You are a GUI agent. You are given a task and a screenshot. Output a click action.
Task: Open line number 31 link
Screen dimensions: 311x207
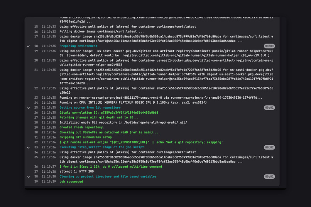point(36,137)
